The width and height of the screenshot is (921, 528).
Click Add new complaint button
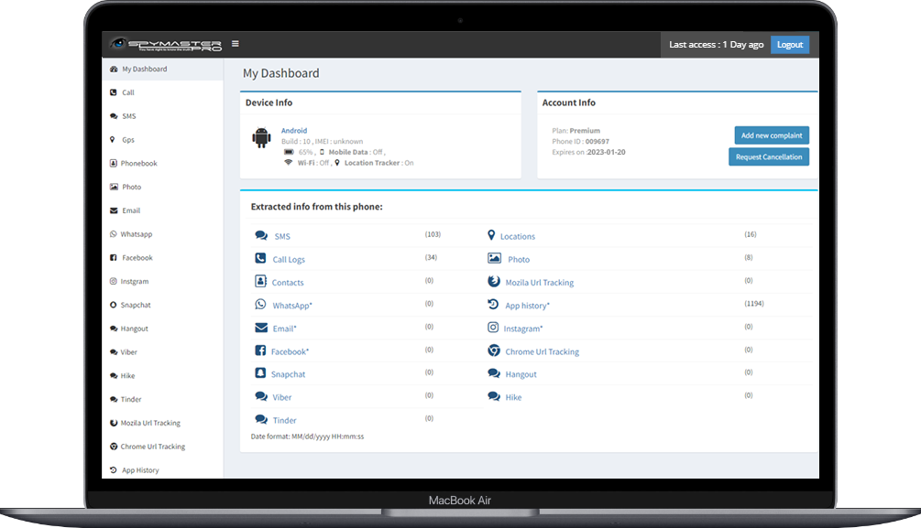click(772, 135)
